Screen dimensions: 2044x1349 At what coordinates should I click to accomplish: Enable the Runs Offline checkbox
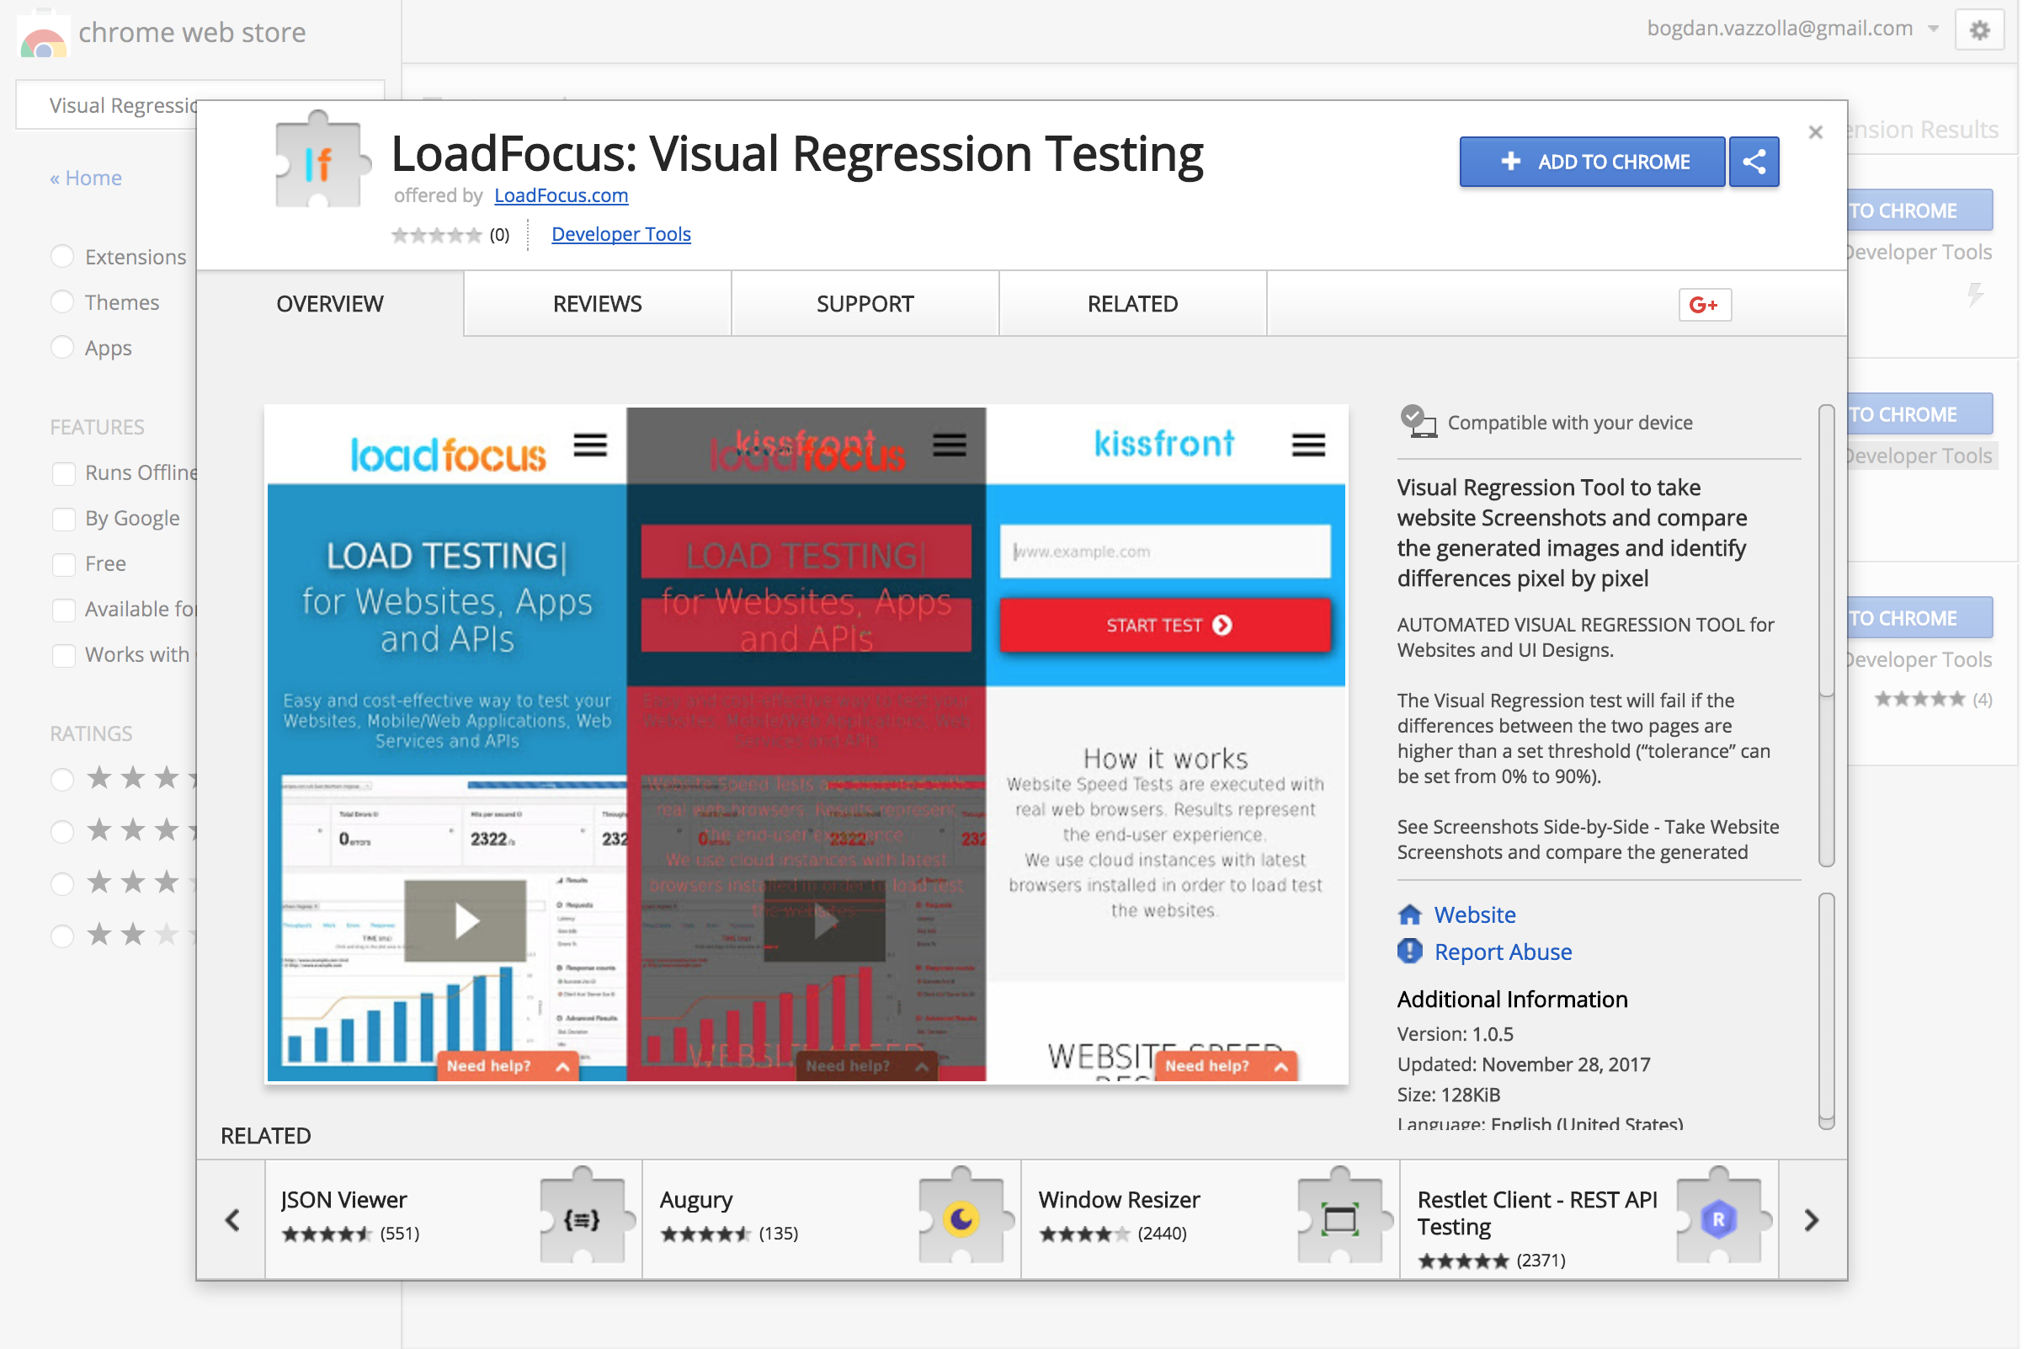pyautogui.click(x=64, y=473)
